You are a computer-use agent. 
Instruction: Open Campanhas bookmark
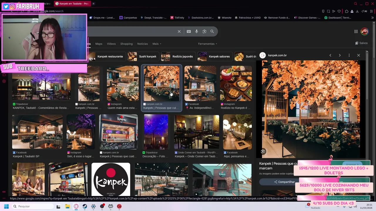128,18
